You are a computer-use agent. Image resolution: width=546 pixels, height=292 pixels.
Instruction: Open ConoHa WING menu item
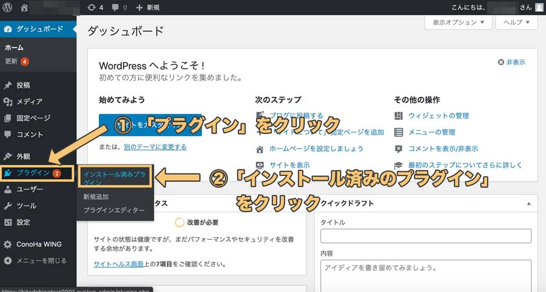pyautogui.click(x=38, y=244)
